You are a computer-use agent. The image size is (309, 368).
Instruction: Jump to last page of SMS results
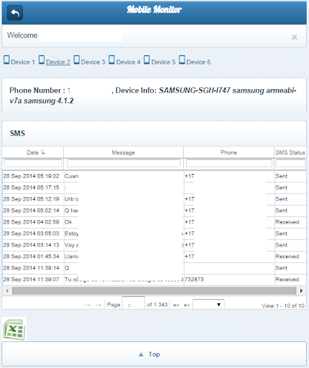click(x=187, y=305)
